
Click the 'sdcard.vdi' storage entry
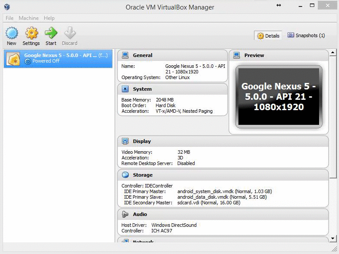209,203
